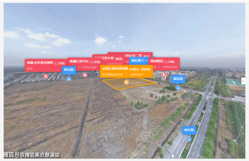Image resolution: width=249 pixels, height=161 pixels.
Task: Open the 新城悦隽央著 new-home label
Action: (x=109, y=60)
